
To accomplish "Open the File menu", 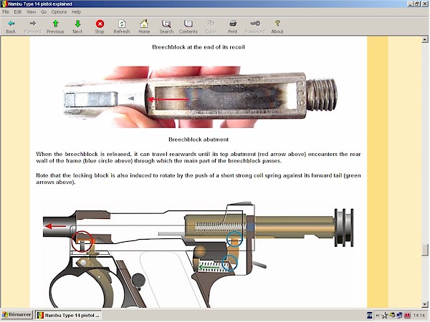I will pyautogui.click(x=6, y=11).
